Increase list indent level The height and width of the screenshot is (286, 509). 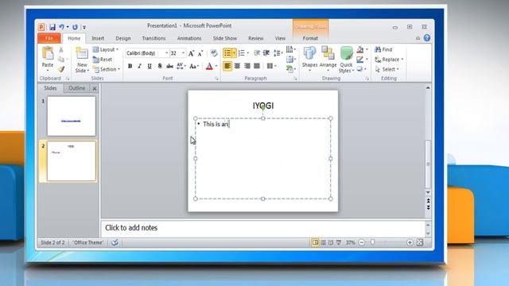coord(266,53)
